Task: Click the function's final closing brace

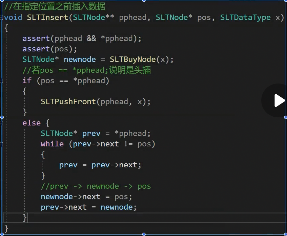Action: [6, 228]
